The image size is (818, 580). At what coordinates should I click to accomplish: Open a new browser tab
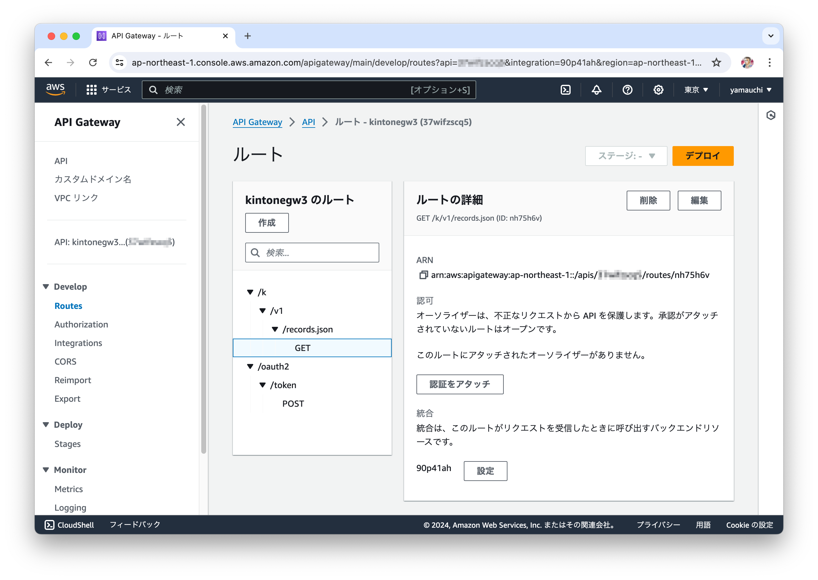pos(248,36)
